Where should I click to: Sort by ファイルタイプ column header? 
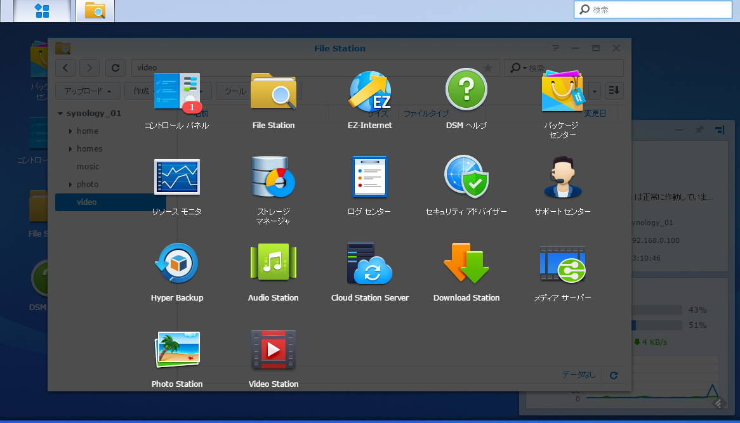(x=426, y=114)
